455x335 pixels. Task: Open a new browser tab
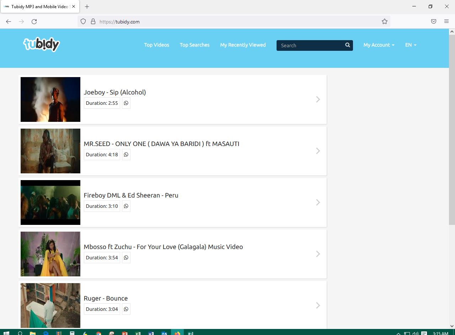[x=87, y=7]
